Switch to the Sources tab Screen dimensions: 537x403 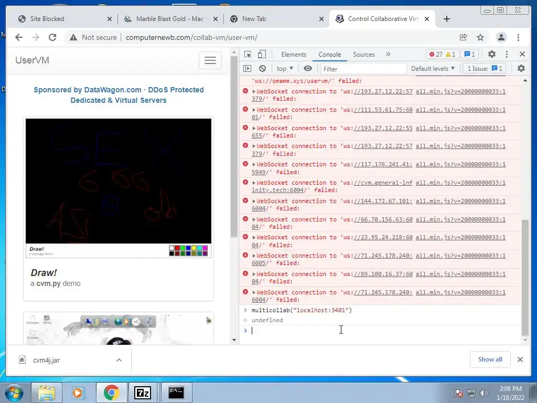click(x=364, y=55)
